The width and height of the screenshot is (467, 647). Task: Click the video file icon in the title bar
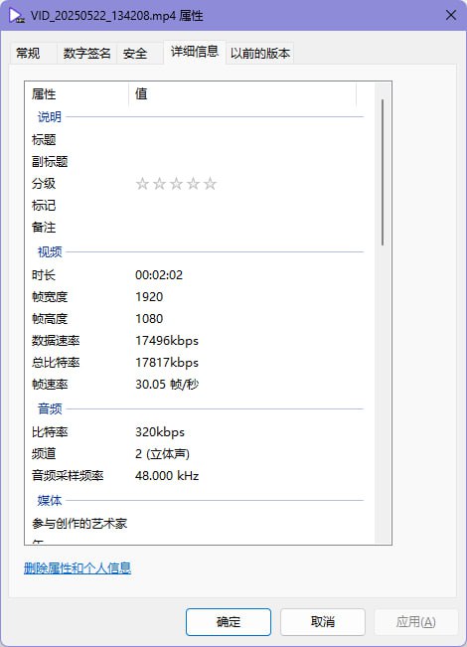coord(16,16)
